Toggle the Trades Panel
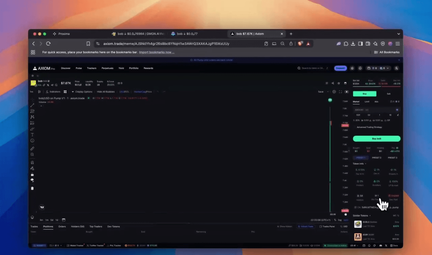The image size is (432, 255). (x=327, y=227)
